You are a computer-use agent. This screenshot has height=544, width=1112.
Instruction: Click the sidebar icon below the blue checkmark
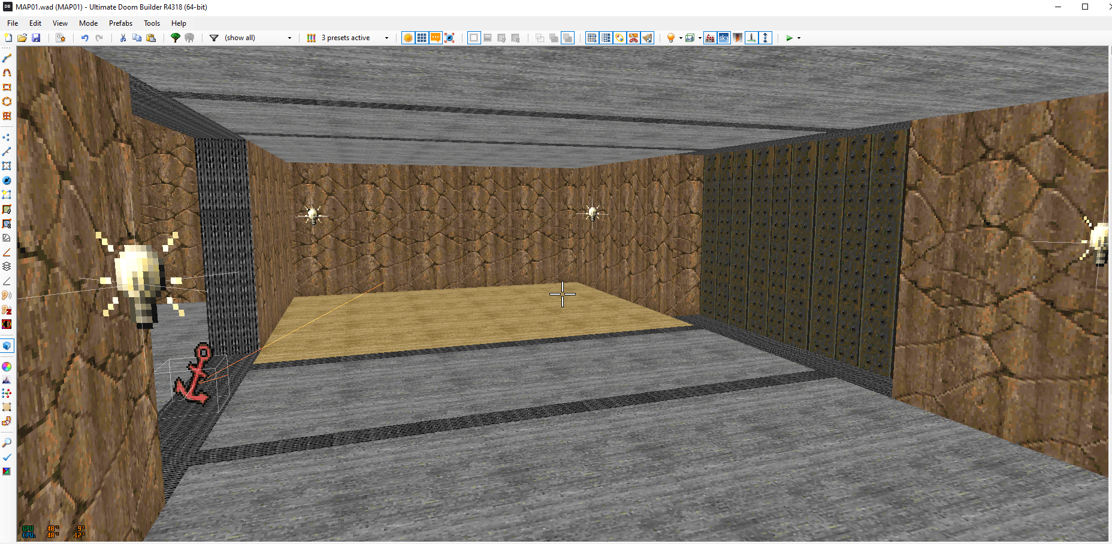(x=7, y=472)
